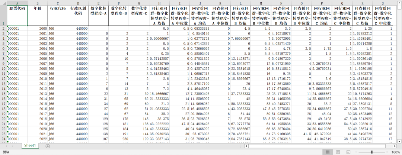Select year cell 2013
This screenshot has height=155, width=402.
coord(38,94)
